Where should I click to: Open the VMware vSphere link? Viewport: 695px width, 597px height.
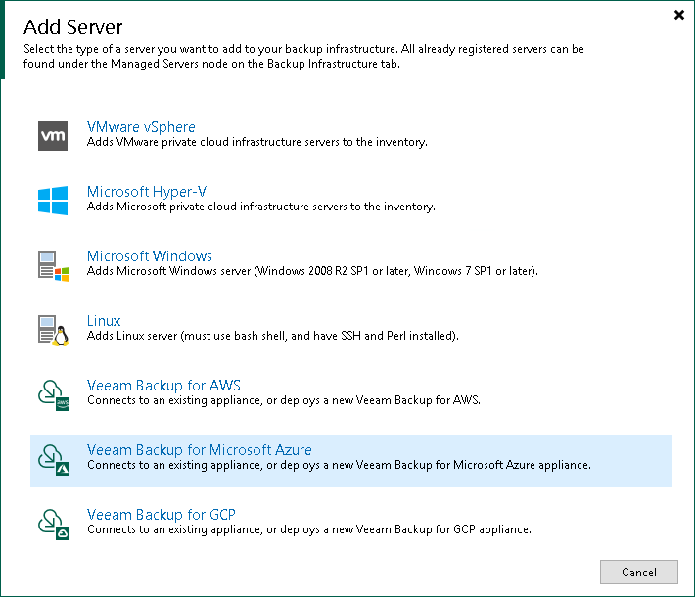[141, 127]
